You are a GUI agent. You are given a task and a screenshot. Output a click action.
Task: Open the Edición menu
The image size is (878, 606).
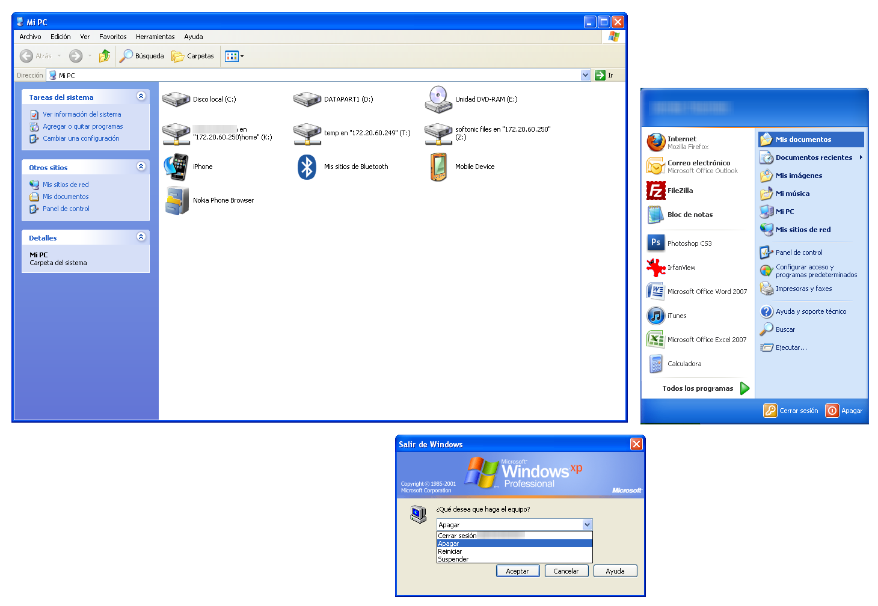61,37
